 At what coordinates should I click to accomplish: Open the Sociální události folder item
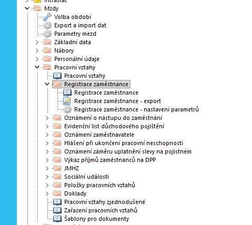[86, 177]
